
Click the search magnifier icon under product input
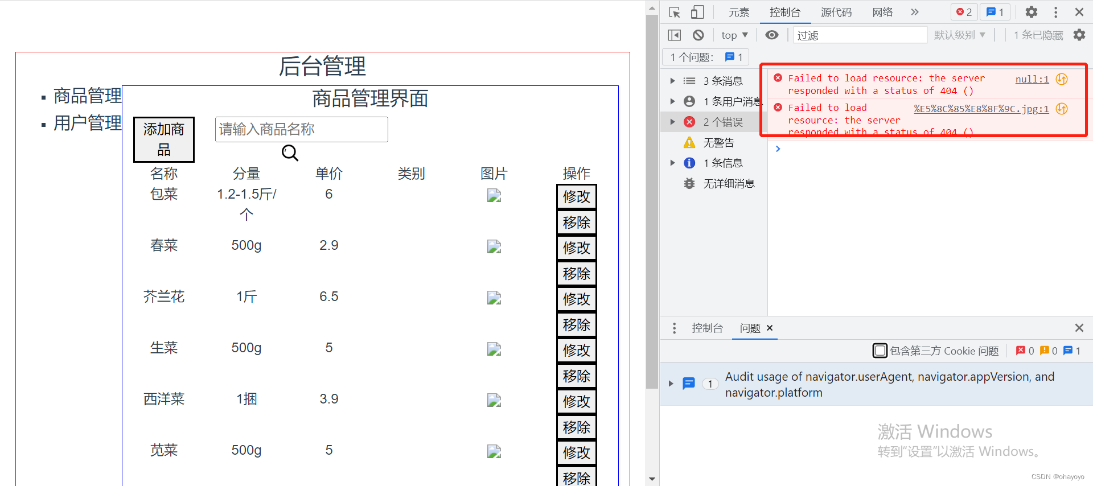[290, 153]
